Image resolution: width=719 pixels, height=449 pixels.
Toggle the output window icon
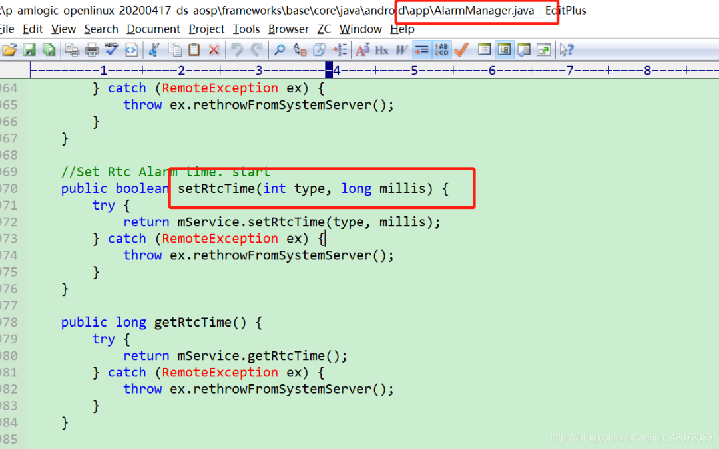pyautogui.click(x=524, y=49)
